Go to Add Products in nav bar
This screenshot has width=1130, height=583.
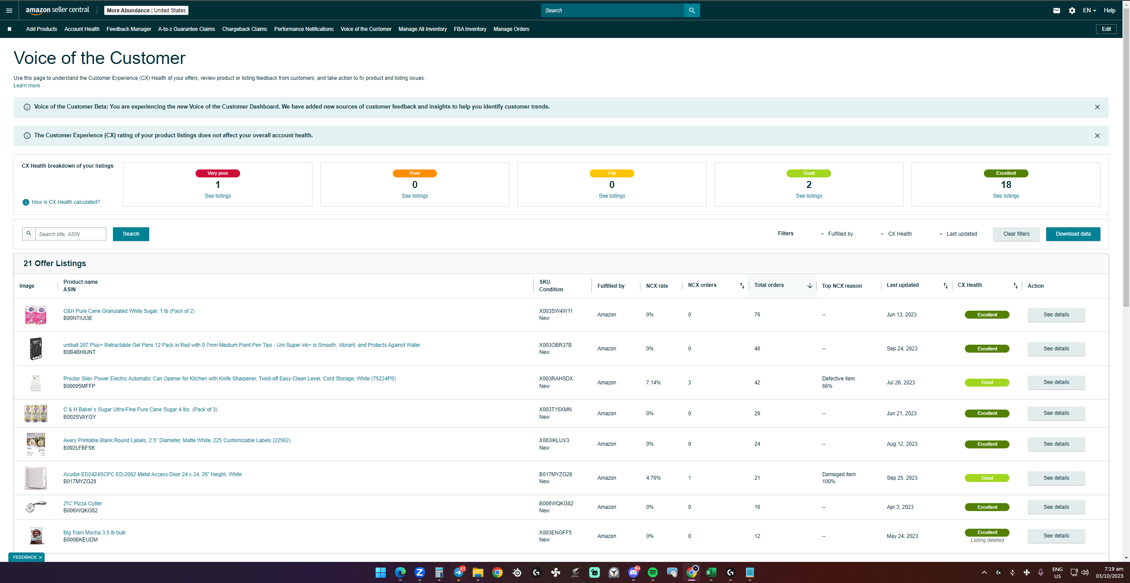point(41,29)
